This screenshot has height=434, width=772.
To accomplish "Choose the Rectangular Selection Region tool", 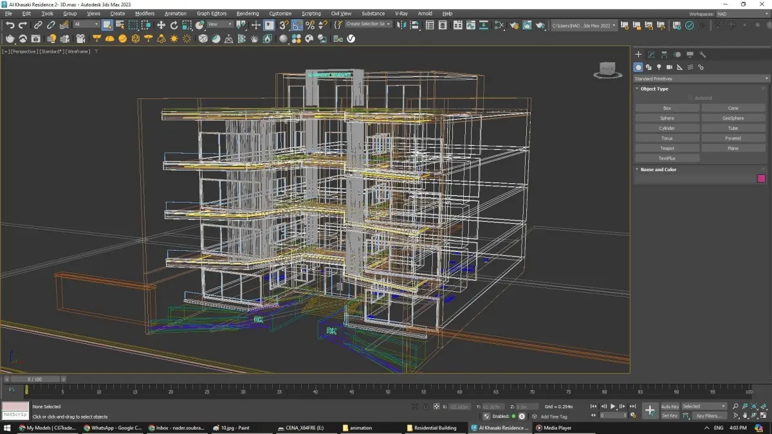I will pos(133,25).
